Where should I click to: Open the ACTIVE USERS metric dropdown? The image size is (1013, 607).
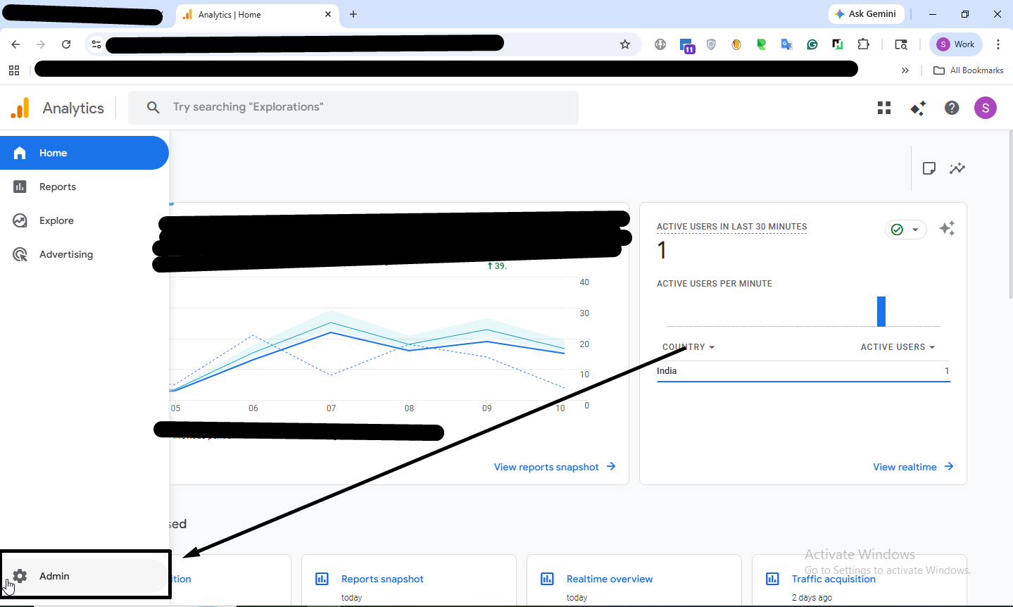[x=898, y=347]
